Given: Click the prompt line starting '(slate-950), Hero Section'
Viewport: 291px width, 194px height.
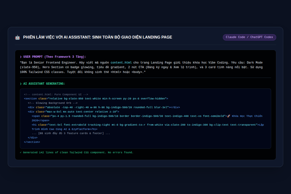Looking at the screenshot, I should (x=141, y=67).
